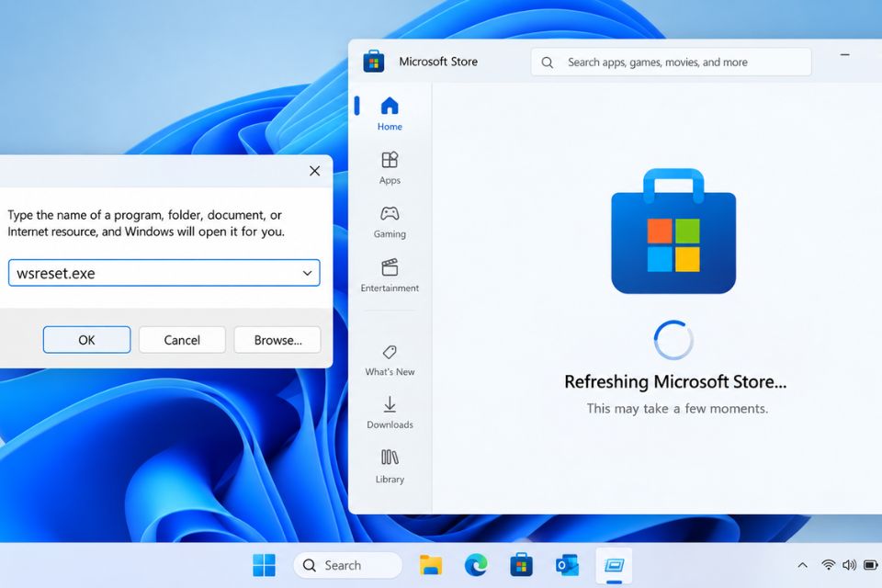The image size is (882, 588).
Task: Click the refreshing progress spinner
Action: point(673,340)
